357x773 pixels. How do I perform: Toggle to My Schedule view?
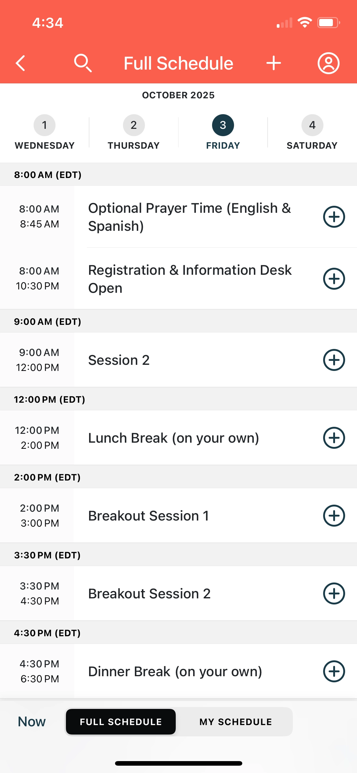(236, 722)
